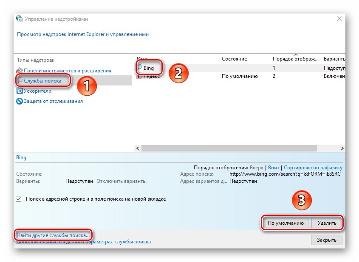Select Службы поиска add-on type
This screenshot has width=359, height=262.
click(x=42, y=81)
